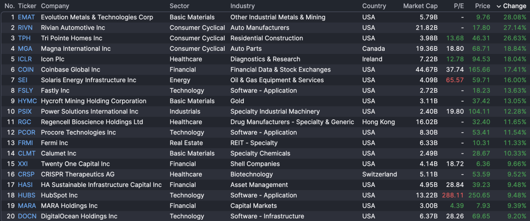This screenshot has width=530, height=221.
Task: Sort by the Industry column header
Action: pyautogui.click(x=242, y=6)
